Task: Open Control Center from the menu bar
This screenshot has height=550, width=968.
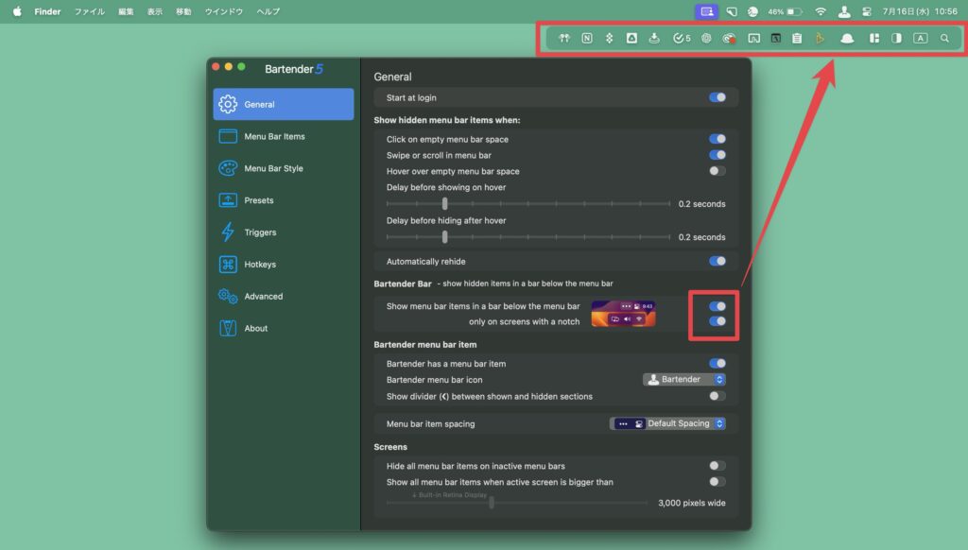Action: pos(867,11)
